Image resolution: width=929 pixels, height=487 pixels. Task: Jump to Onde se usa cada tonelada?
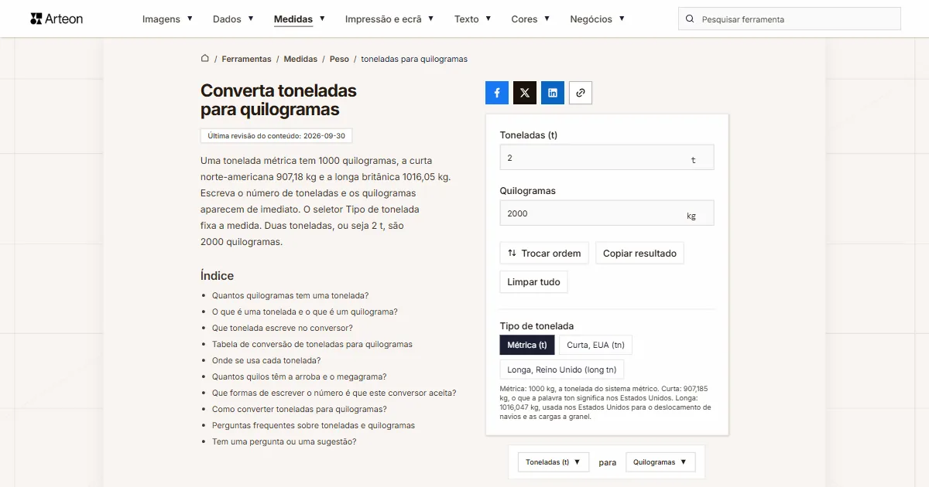point(266,360)
